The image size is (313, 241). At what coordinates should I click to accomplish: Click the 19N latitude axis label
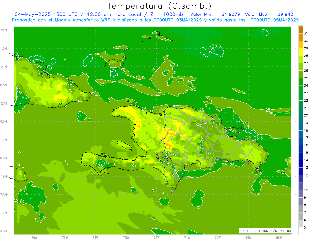[x=4, y=140]
